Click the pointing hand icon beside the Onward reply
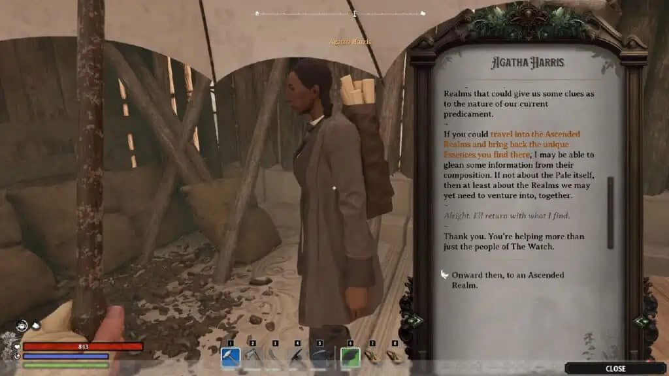669x376 pixels. click(x=444, y=275)
